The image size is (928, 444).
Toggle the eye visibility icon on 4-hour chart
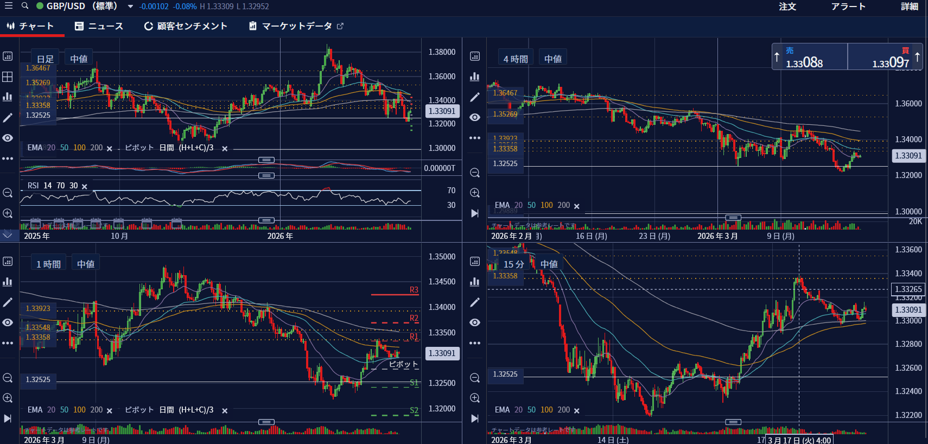(475, 117)
